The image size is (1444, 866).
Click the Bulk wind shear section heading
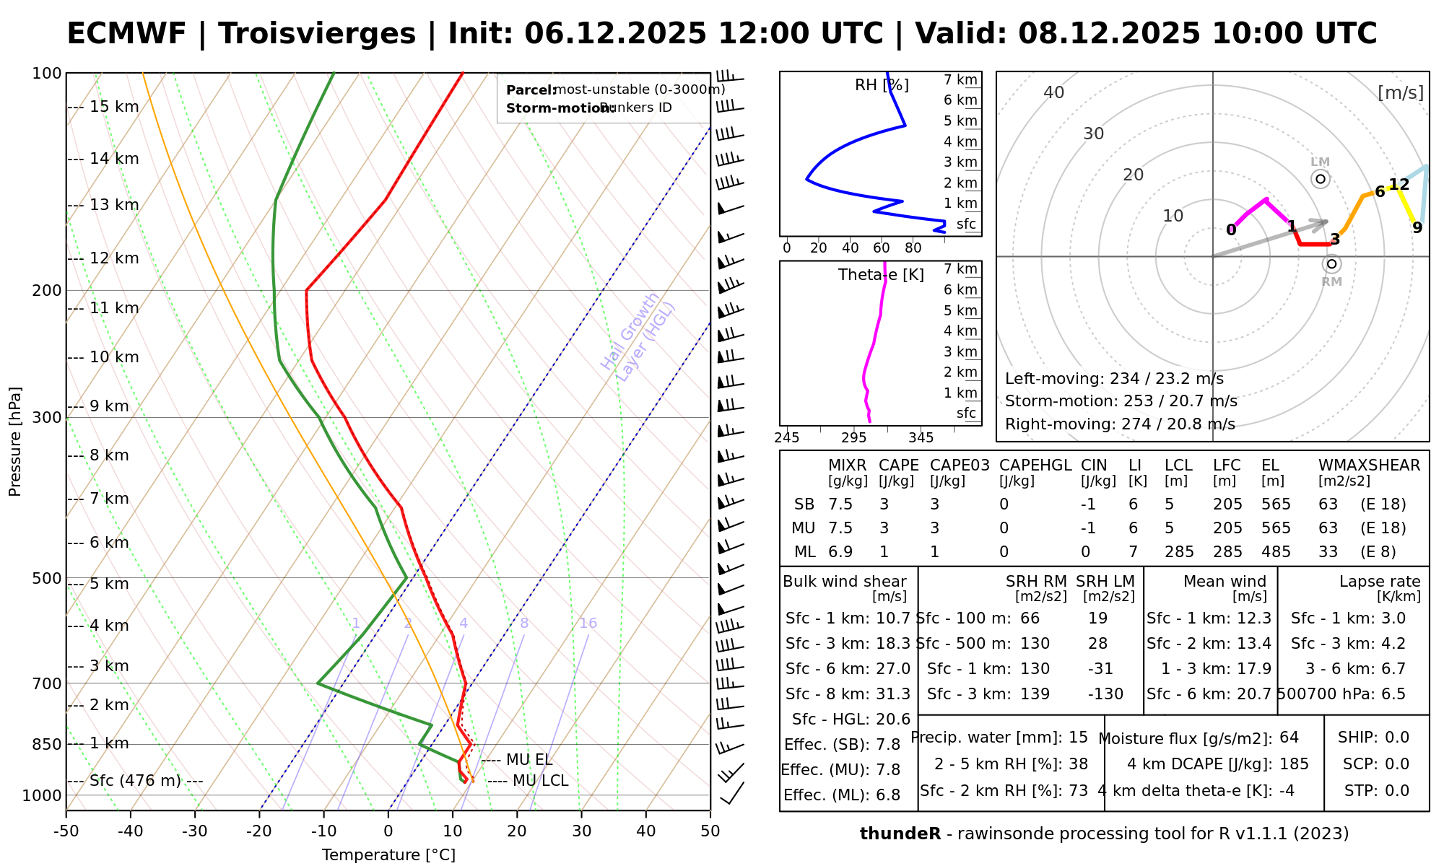pos(844,582)
